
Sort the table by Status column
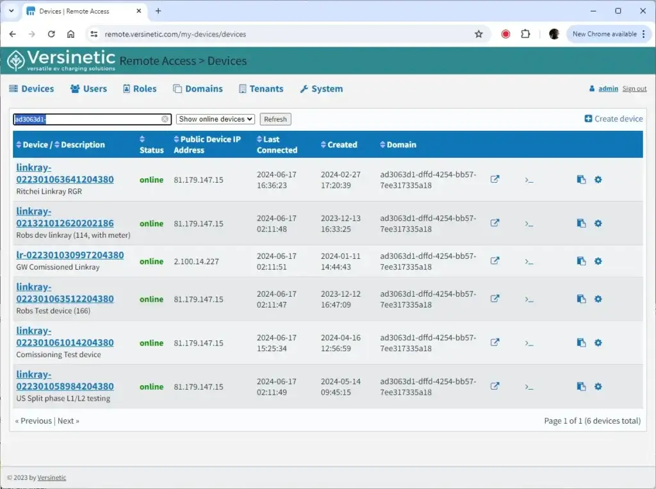click(151, 145)
